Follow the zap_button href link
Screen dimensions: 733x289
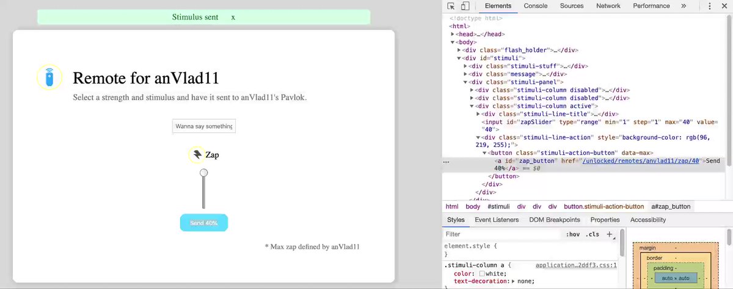click(640, 161)
